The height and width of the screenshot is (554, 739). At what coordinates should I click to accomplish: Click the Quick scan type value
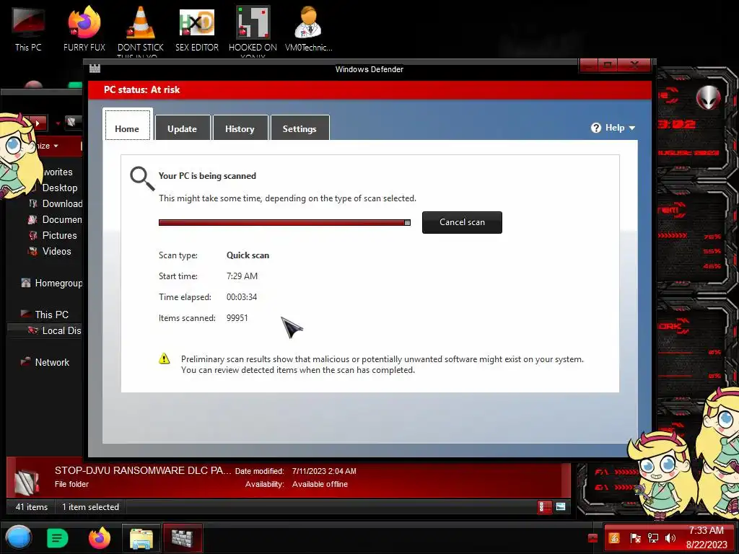248,255
